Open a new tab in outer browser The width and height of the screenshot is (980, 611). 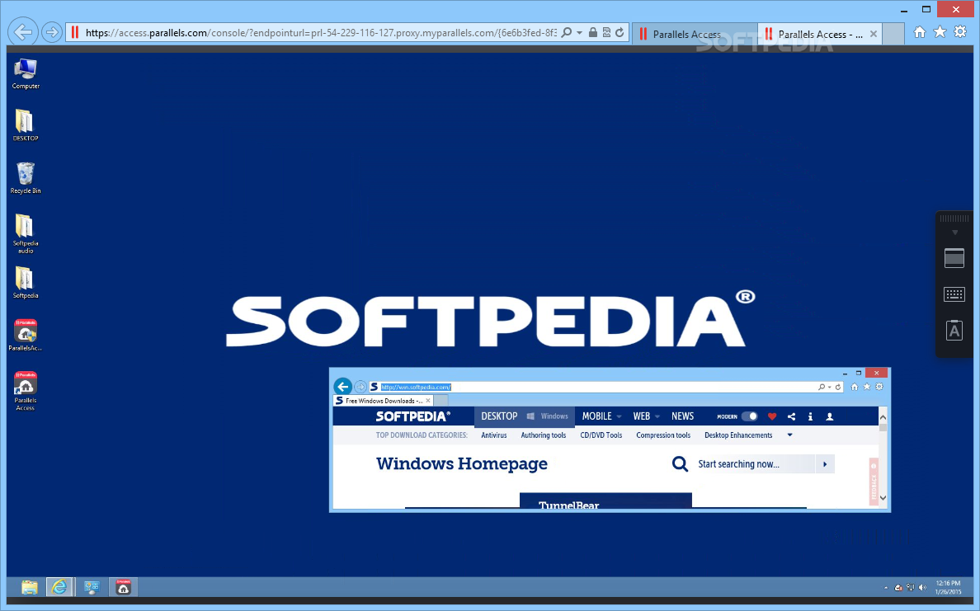pyautogui.click(x=893, y=35)
